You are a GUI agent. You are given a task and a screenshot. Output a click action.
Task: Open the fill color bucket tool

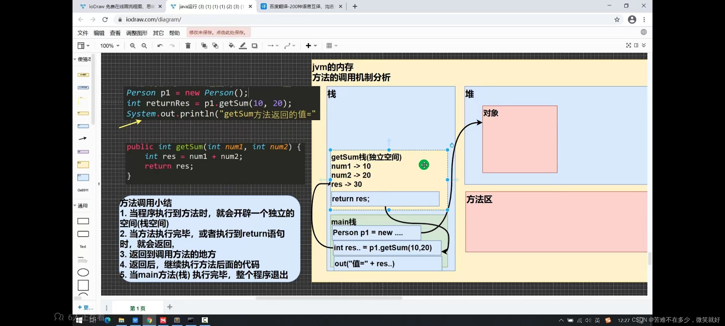pos(231,46)
